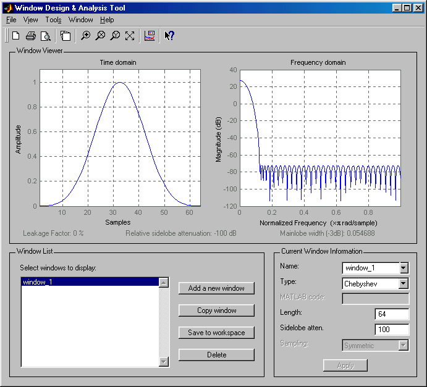Click the New document toolbar icon

pyautogui.click(x=16, y=36)
